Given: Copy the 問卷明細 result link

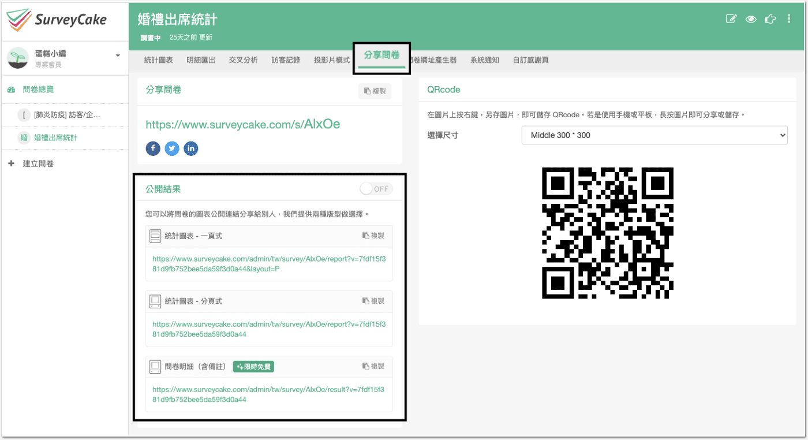Looking at the screenshot, I should click(x=373, y=366).
